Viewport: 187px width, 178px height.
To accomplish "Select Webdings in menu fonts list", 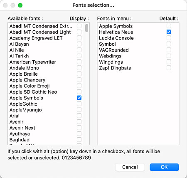I will tap(110, 56).
